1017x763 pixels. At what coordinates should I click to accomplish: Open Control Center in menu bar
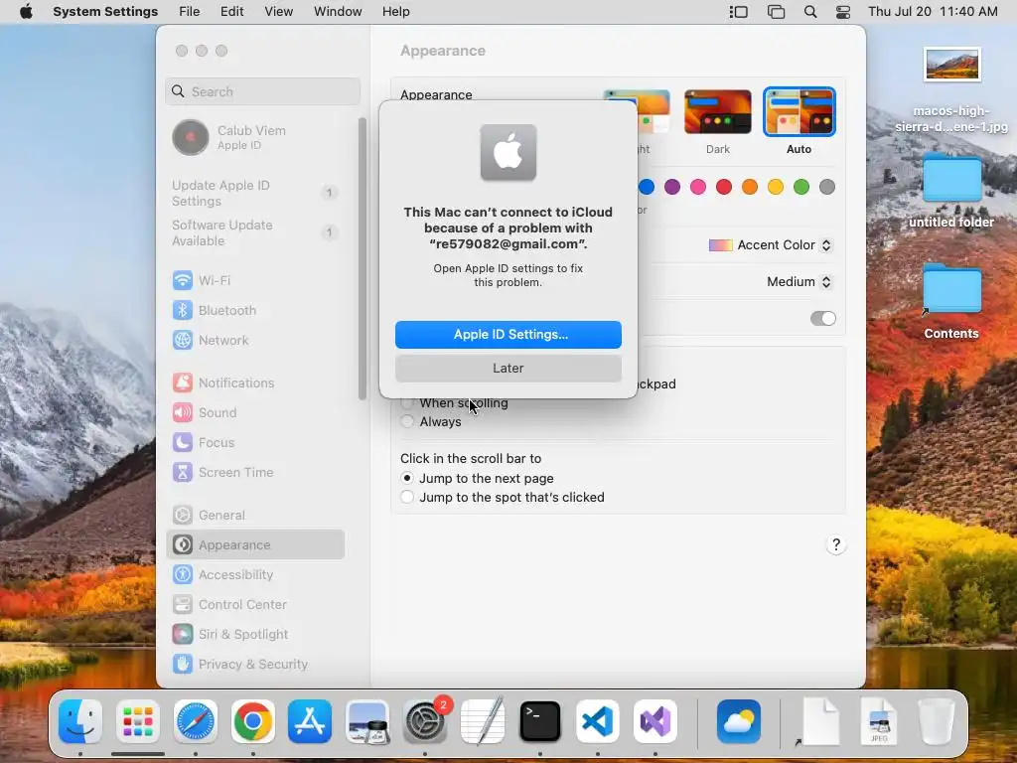coord(843,12)
